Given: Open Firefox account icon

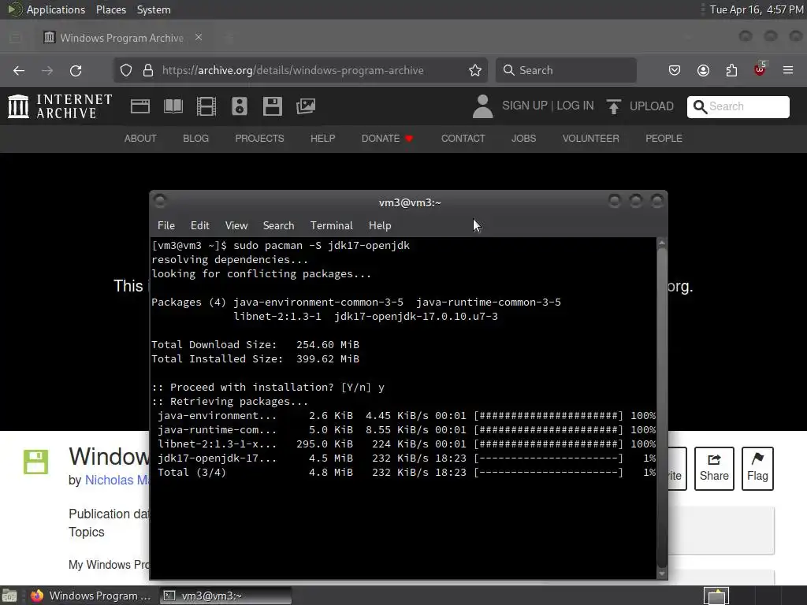Looking at the screenshot, I should [x=703, y=70].
